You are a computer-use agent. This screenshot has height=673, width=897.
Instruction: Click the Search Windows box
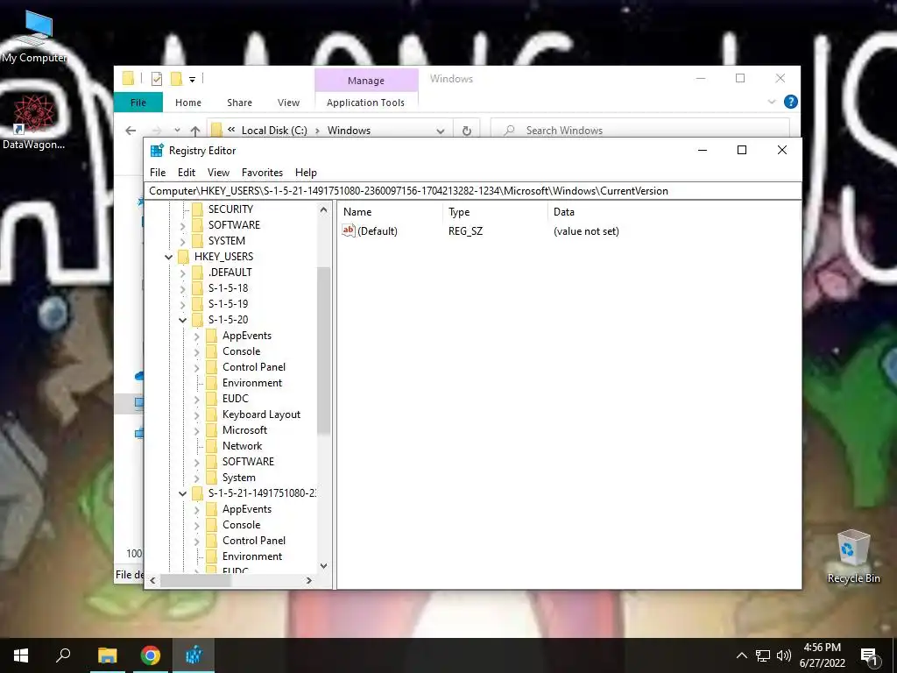pos(640,131)
